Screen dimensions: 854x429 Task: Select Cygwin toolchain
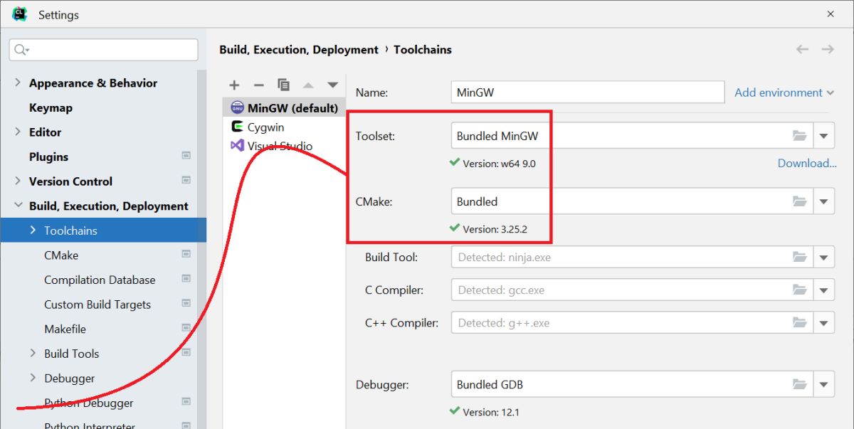[x=284, y=127]
